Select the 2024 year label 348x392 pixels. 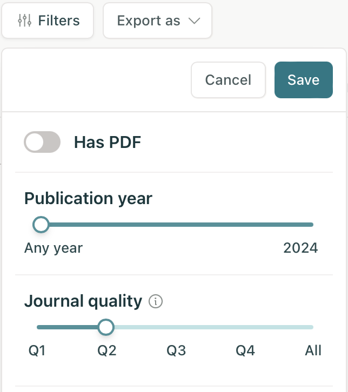tap(300, 248)
